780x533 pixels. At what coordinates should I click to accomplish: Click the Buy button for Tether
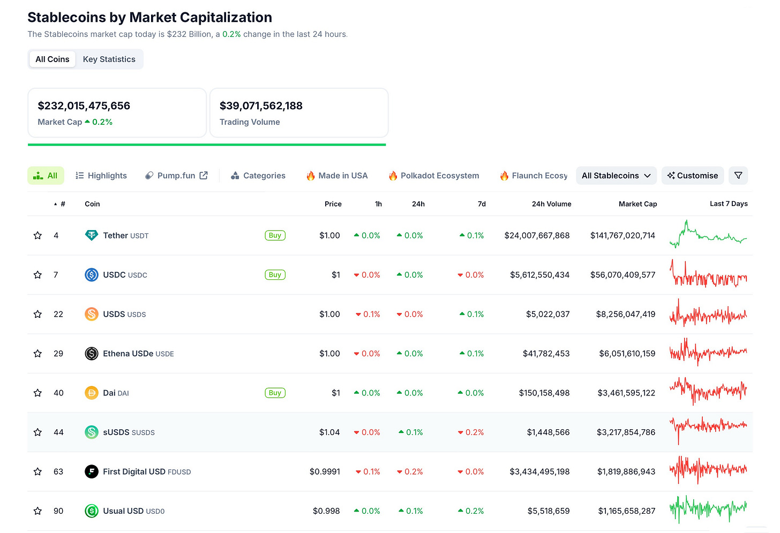click(x=275, y=235)
